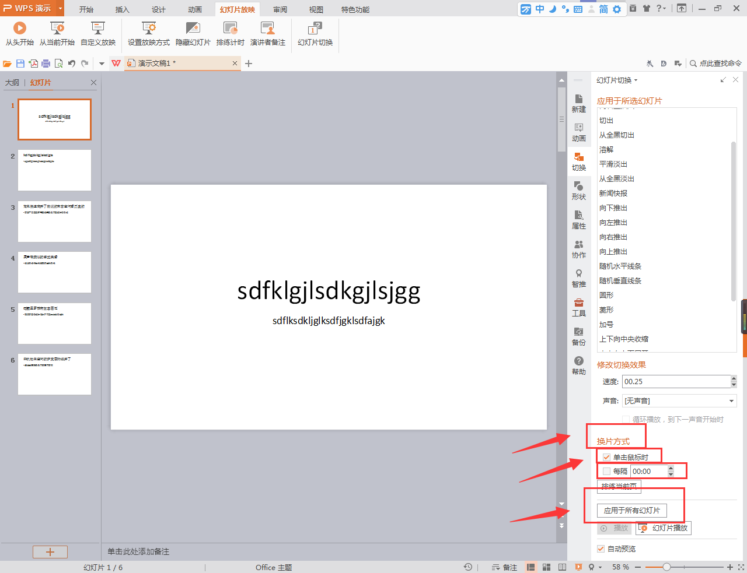
Task: Start slideshow from beginning (从头开始)
Action: tap(19, 34)
